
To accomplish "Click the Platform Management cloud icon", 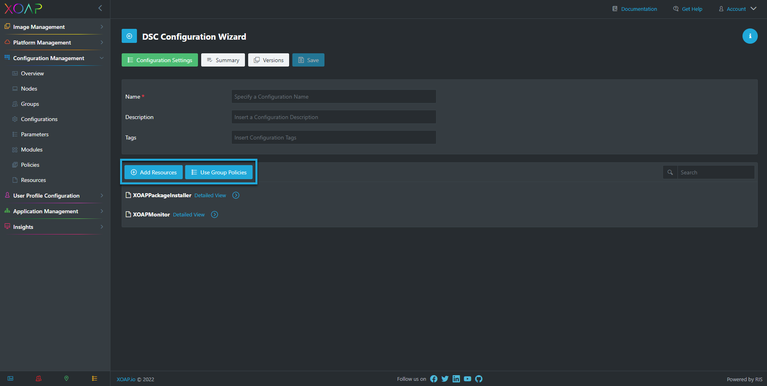I will click(7, 42).
